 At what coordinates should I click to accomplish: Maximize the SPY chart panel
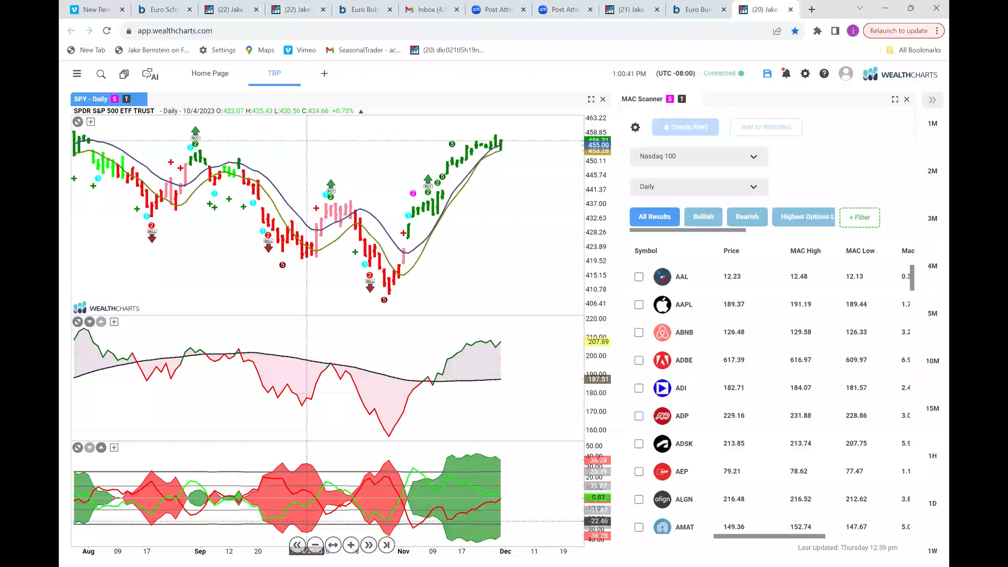591,99
